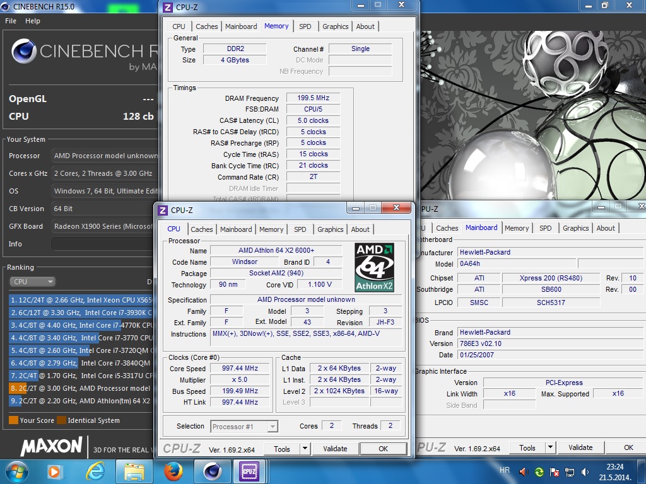Image resolution: width=646 pixels, height=484 pixels.
Task: Open Internet Explorer from the taskbar
Action: [95, 471]
